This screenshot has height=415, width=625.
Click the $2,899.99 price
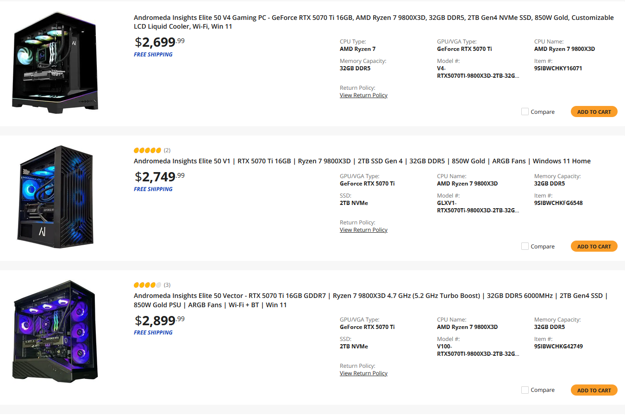159,320
